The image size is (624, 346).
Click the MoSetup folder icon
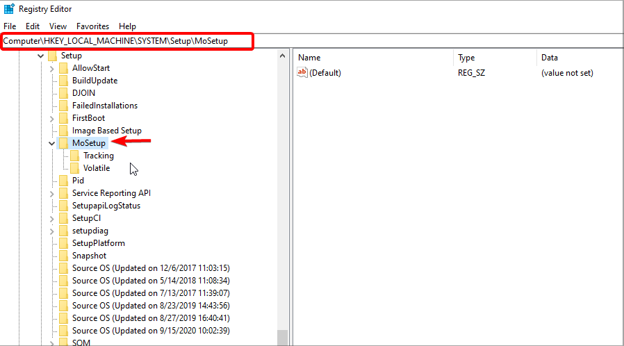pyautogui.click(x=63, y=143)
